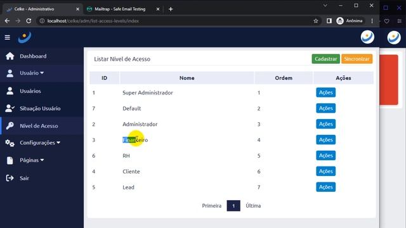Open Ações dropdown for Super Administrador
Viewport: 406px width, 228px height.
point(325,92)
